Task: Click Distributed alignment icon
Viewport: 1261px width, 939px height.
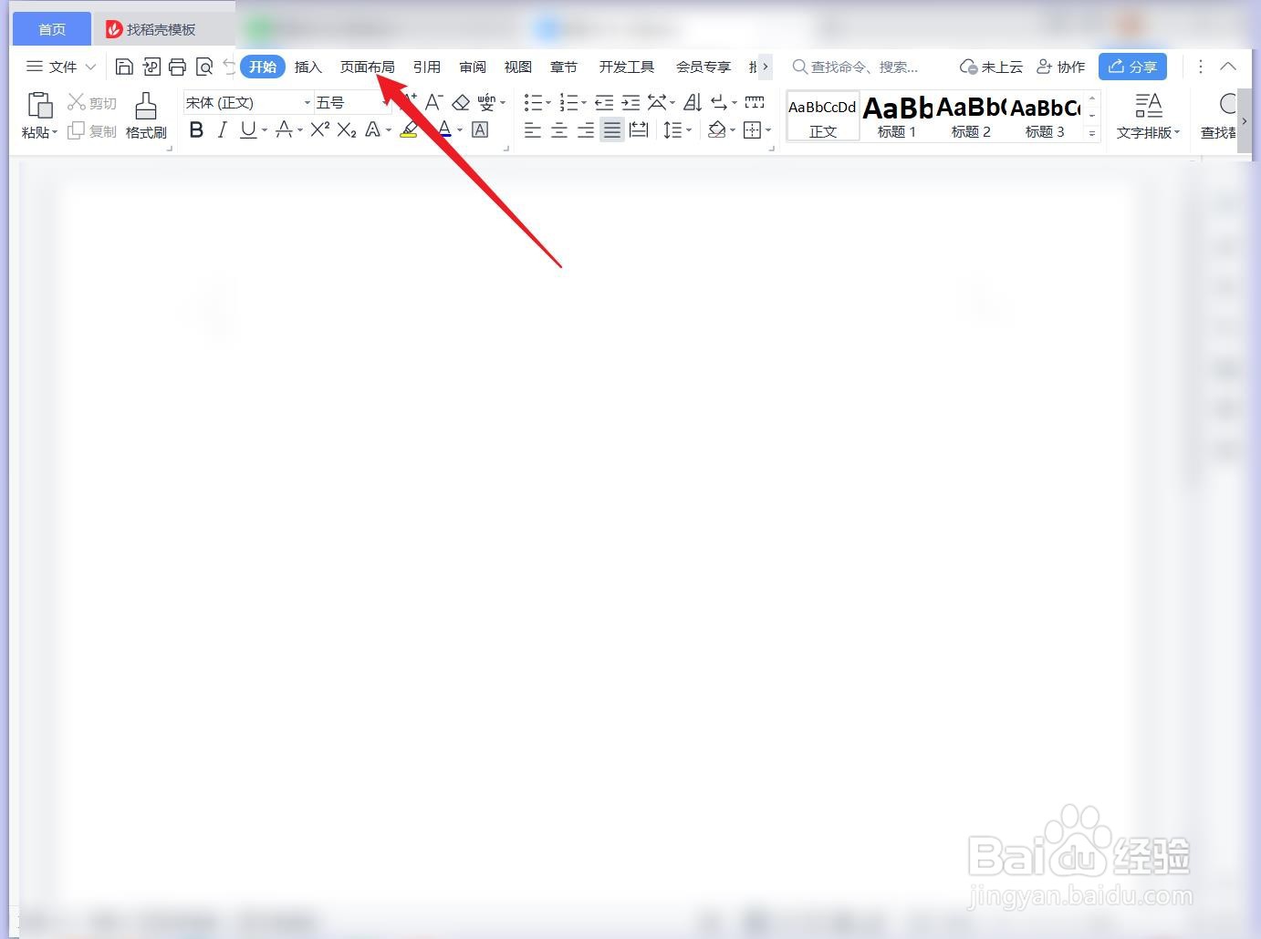Action: pyautogui.click(x=639, y=130)
